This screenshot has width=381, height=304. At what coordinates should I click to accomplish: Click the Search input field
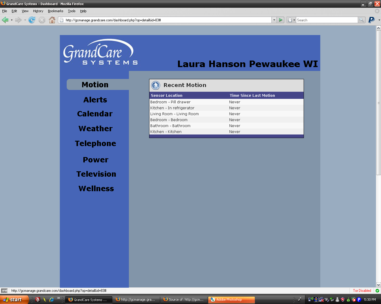[x=327, y=20]
